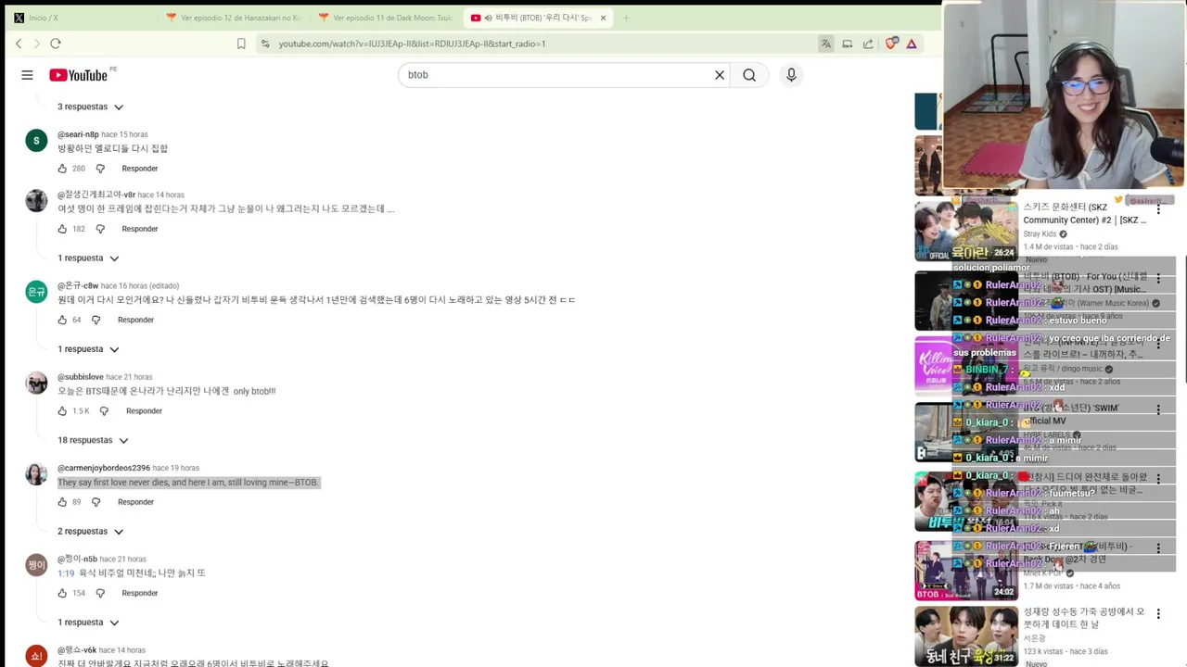Click Responder under the 64-like comment
The image size is (1187, 667).
click(x=135, y=321)
